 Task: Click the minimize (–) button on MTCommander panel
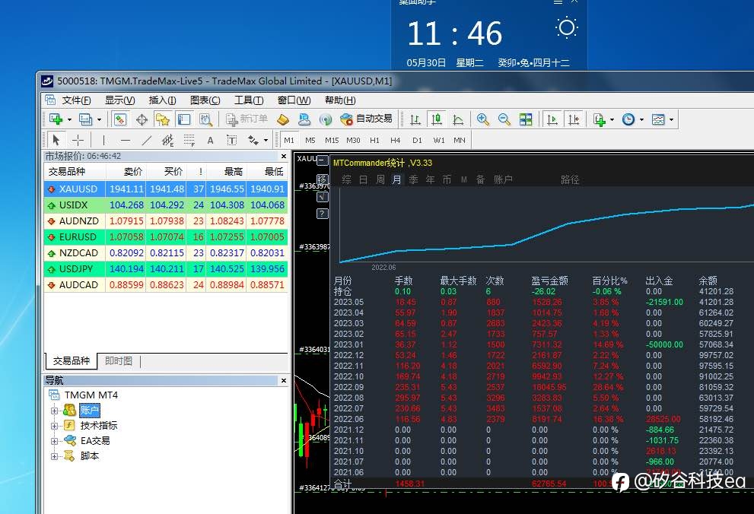tap(323, 160)
